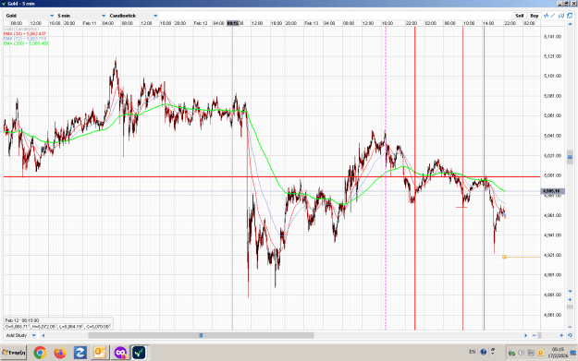Open the Add Study dropdown

coord(20,335)
